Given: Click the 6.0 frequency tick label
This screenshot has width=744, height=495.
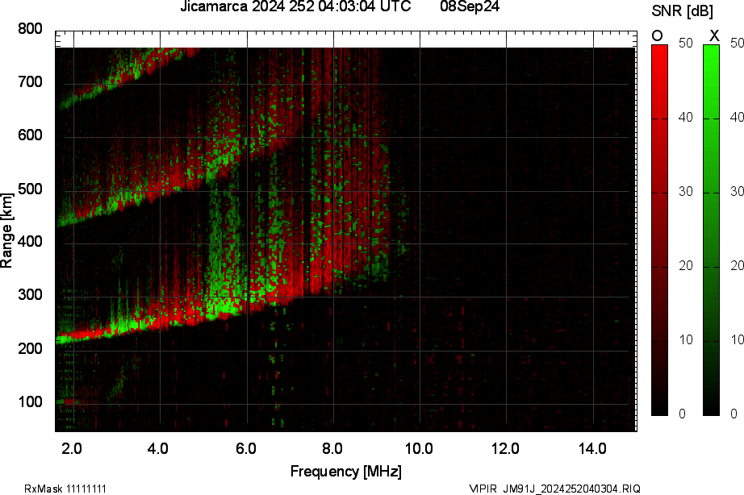Looking at the screenshot, I should 246,448.
